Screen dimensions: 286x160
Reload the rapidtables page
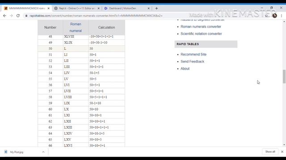point(18,16)
